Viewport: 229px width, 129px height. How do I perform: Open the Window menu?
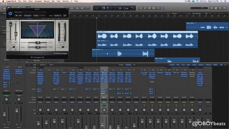pyautogui.click(x=65, y=1)
